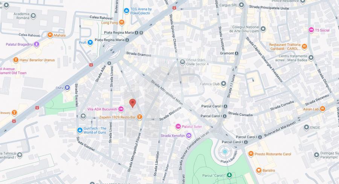
Task: Select the GunTech World of Guns icon
Action: tap(80, 130)
